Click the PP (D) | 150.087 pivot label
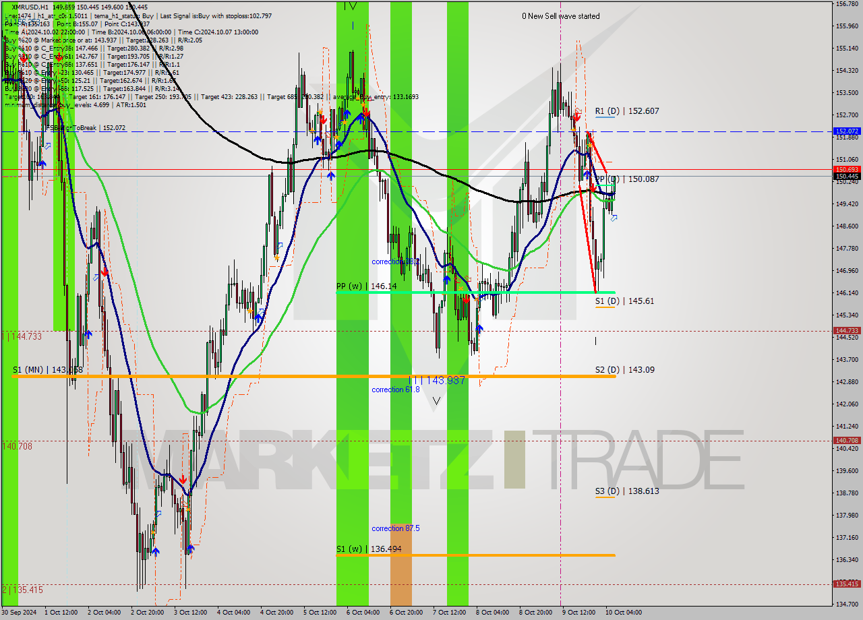Viewport: 863px width, 620px height. tap(627, 179)
